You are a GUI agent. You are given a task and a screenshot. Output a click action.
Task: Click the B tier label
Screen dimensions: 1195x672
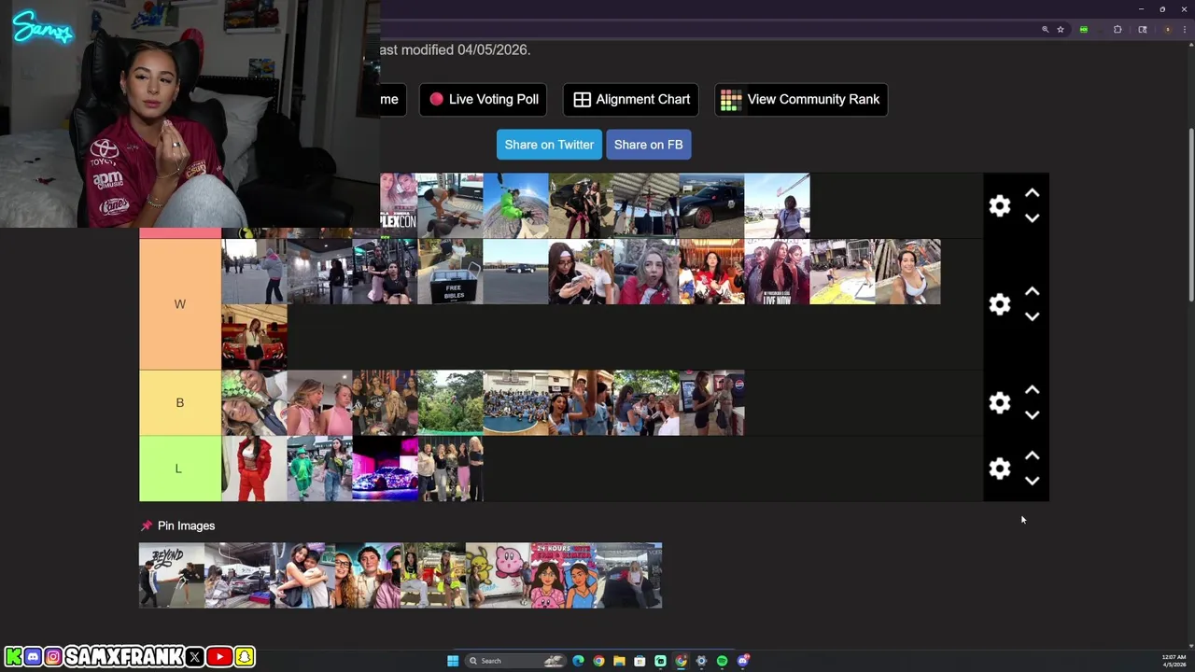click(180, 402)
